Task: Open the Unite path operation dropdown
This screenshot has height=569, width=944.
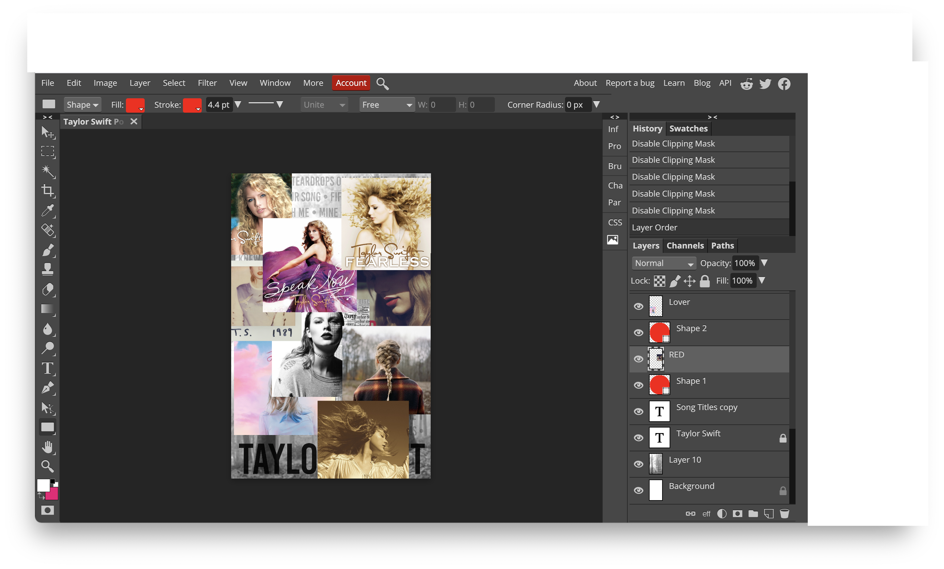Action: [324, 105]
